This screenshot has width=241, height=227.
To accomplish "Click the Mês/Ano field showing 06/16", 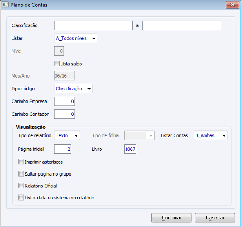I will pyautogui.click(x=64, y=76).
